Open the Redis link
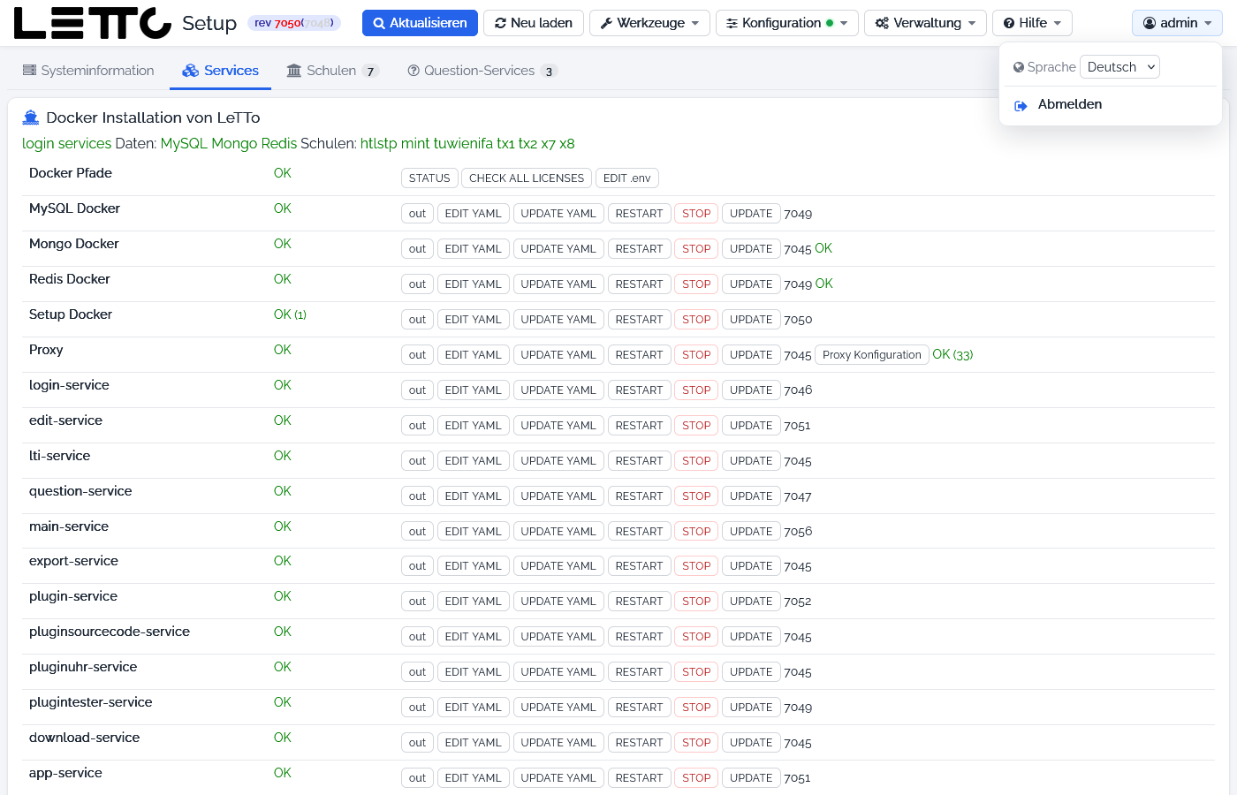 tap(279, 143)
